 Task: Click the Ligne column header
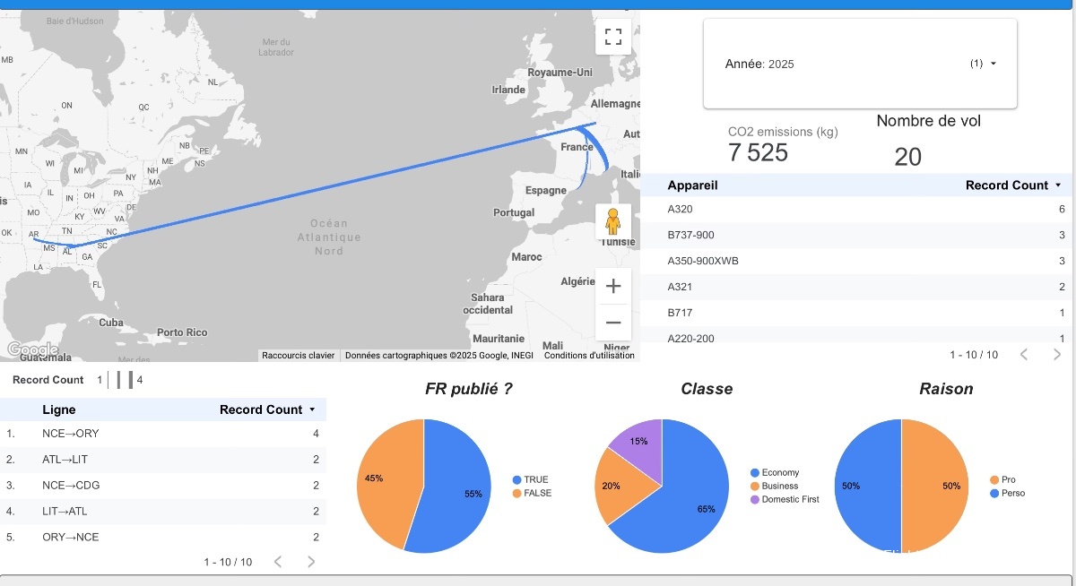coord(59,409)
